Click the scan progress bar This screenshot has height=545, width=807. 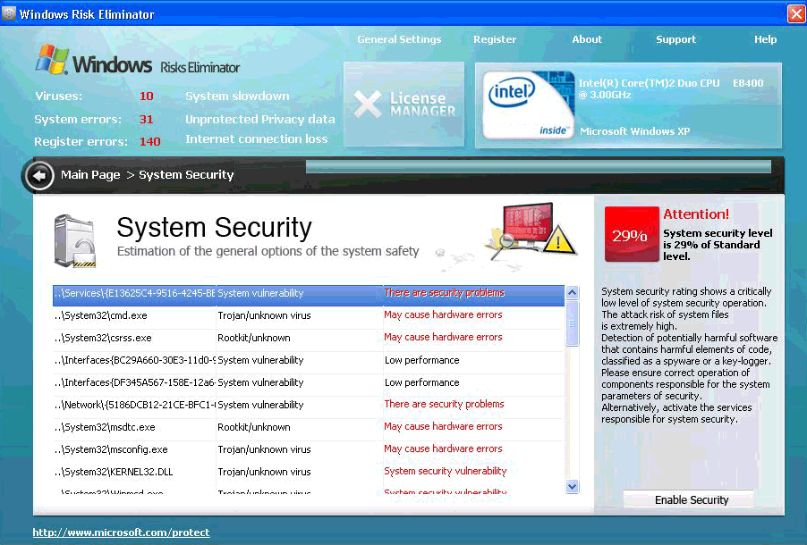[x=538, y=167]
